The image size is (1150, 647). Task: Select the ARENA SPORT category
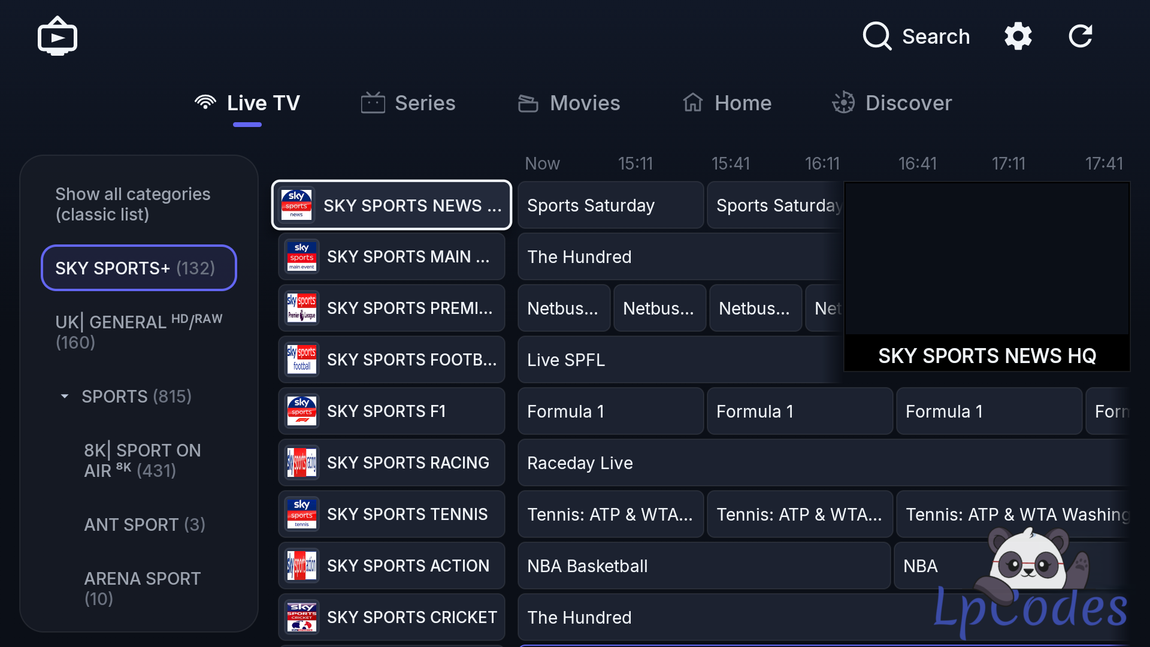(x=143, y=588)
